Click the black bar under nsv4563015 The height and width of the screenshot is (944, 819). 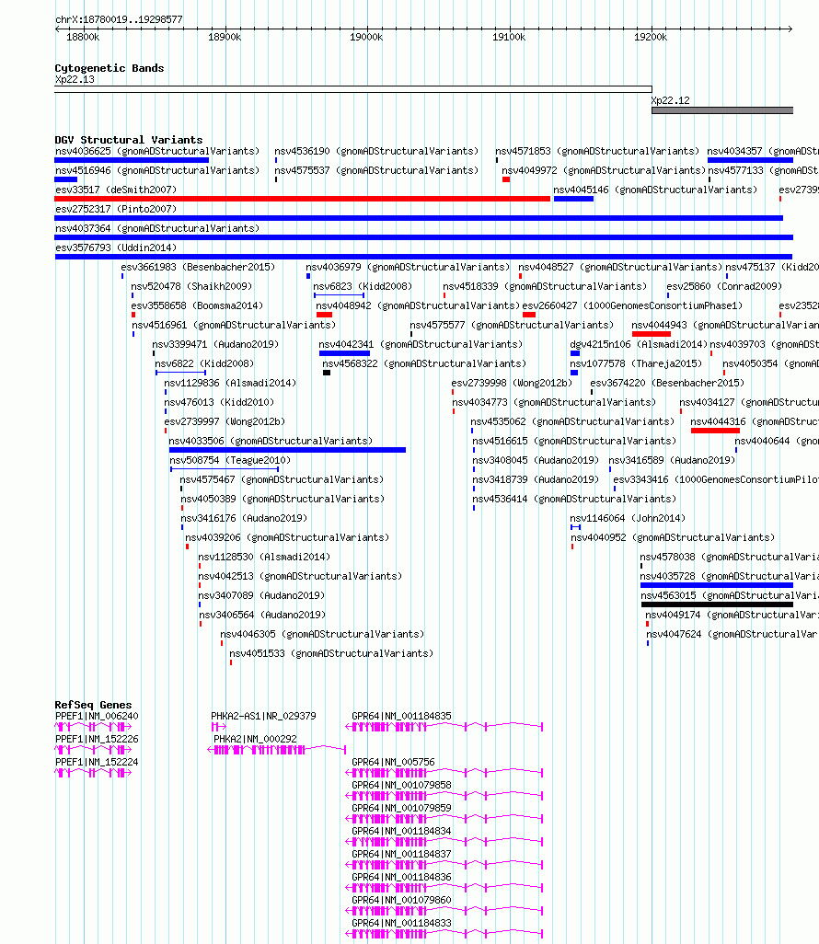tap(717, 604)
